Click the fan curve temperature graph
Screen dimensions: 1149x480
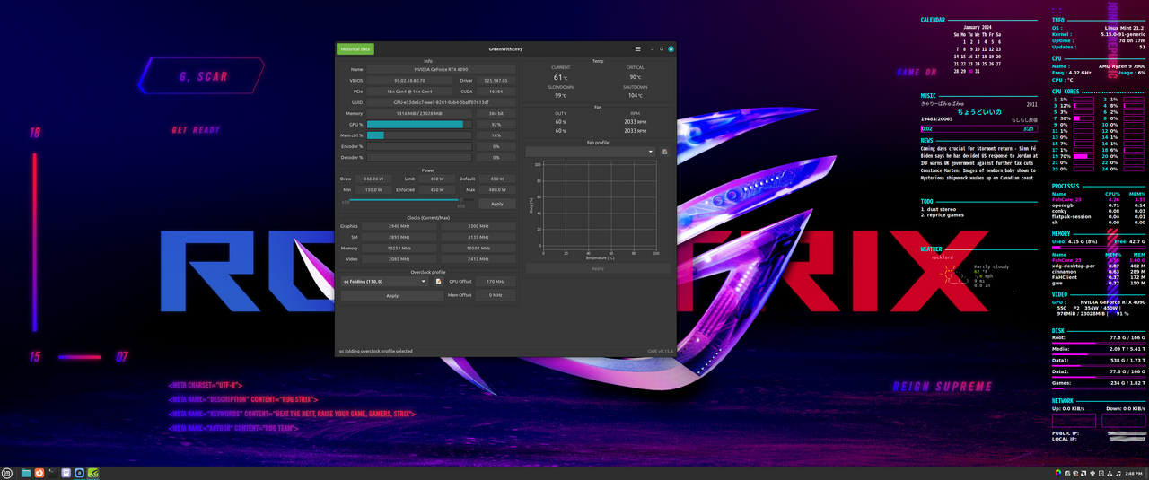[601, 206]
